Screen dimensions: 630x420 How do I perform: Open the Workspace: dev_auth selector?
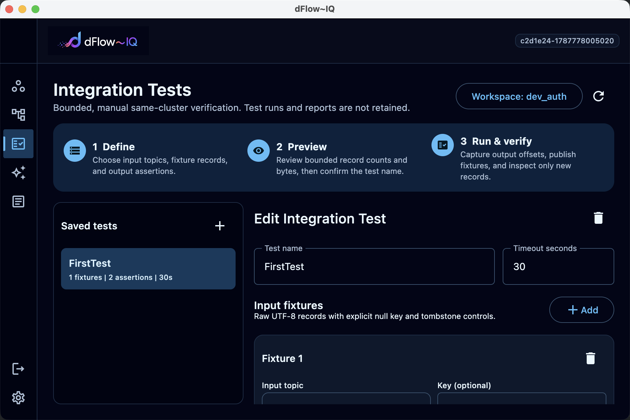pos(519,96)
